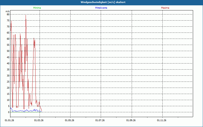Click the blue mean-values line near its start
This screenshot has height=127, width=203.
(x=11, y=108)
